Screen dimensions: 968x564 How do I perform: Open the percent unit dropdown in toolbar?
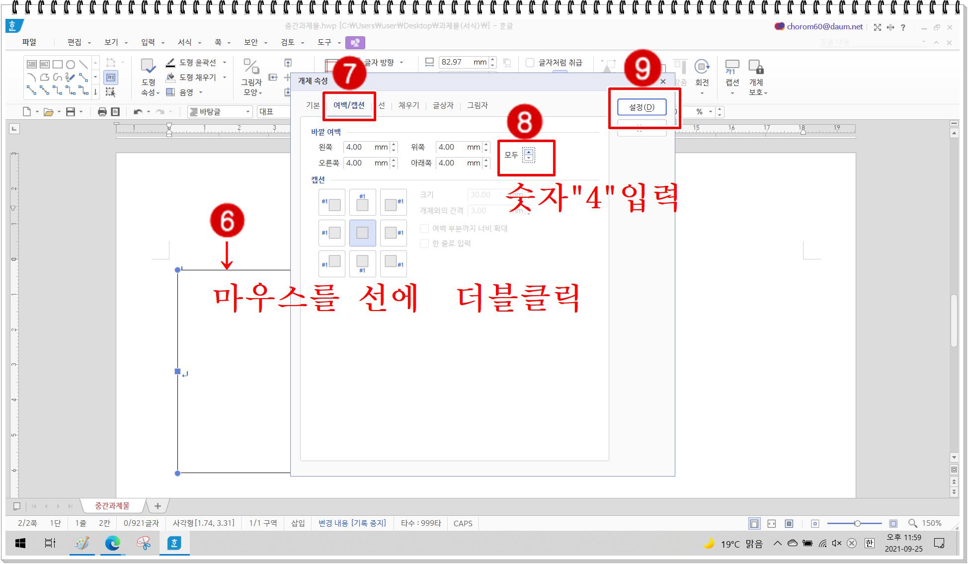point(711,112)
